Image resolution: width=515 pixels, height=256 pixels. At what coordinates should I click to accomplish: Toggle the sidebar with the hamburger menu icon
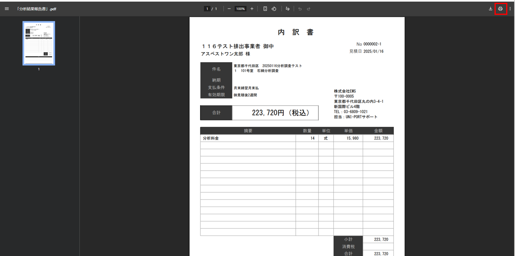[x=6, y=9]
